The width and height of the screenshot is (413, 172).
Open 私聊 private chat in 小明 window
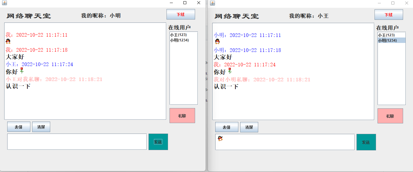[182, 116]
